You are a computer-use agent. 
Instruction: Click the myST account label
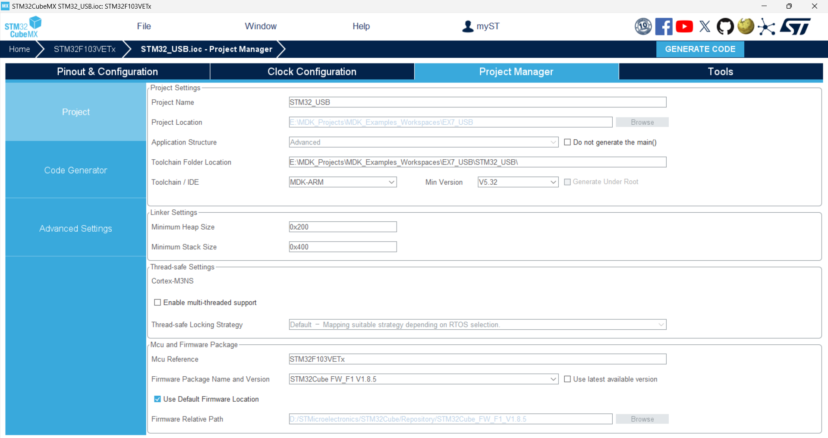(x=488, y=26)
